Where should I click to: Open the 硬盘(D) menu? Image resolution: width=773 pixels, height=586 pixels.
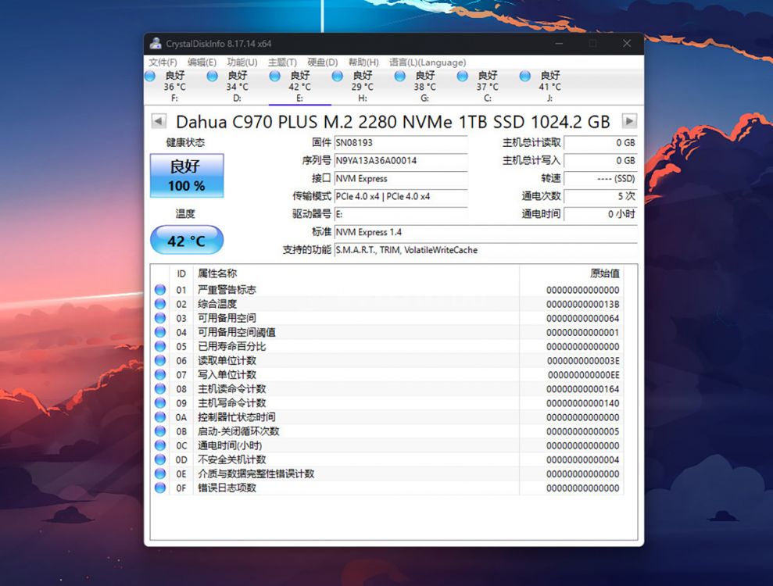tap(323, 62)
